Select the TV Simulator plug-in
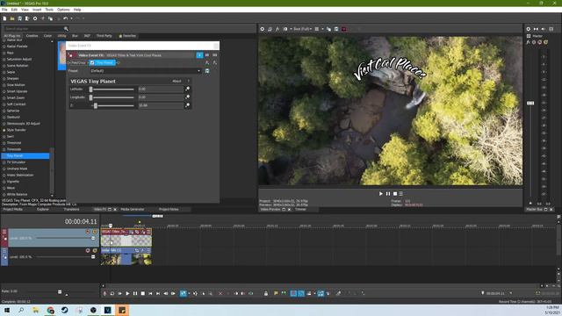Viewport: 562px width, 316px height. click(x=16, y=162)
